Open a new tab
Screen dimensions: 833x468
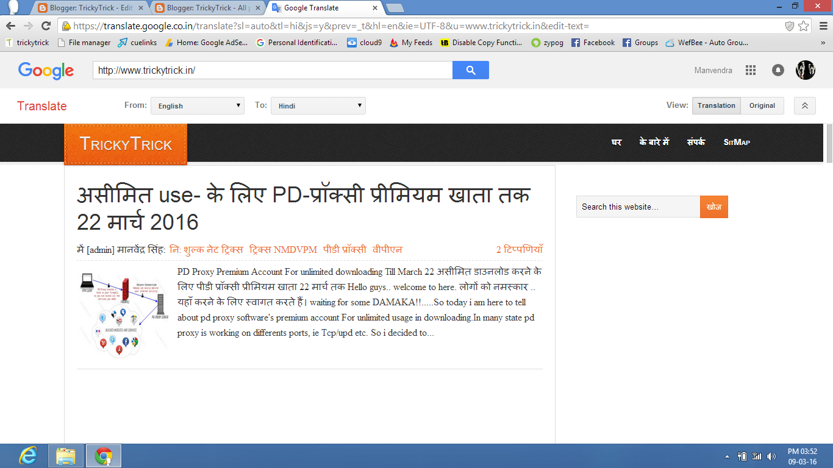[x=395, y=8]
